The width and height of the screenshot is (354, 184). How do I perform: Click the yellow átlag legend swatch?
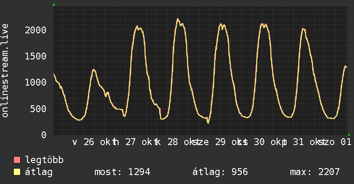point(17,172)
